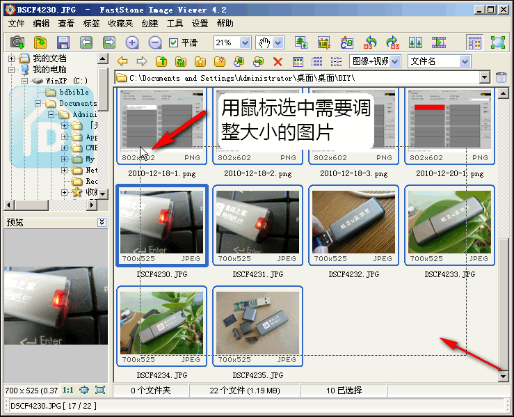The height and width of the screenshot is (417, 514).
Task: Copy selected files to a folder
Action: tap(239, 61)
